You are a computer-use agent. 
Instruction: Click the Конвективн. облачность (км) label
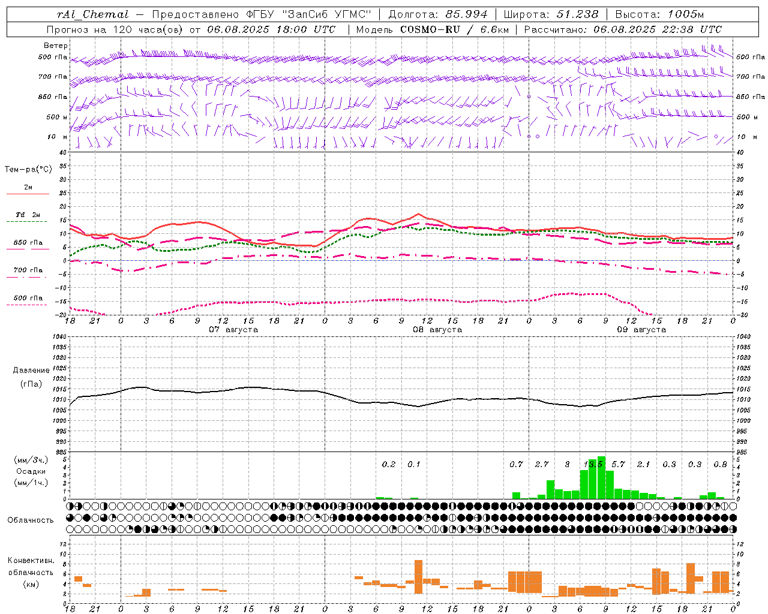pos(31,573)
